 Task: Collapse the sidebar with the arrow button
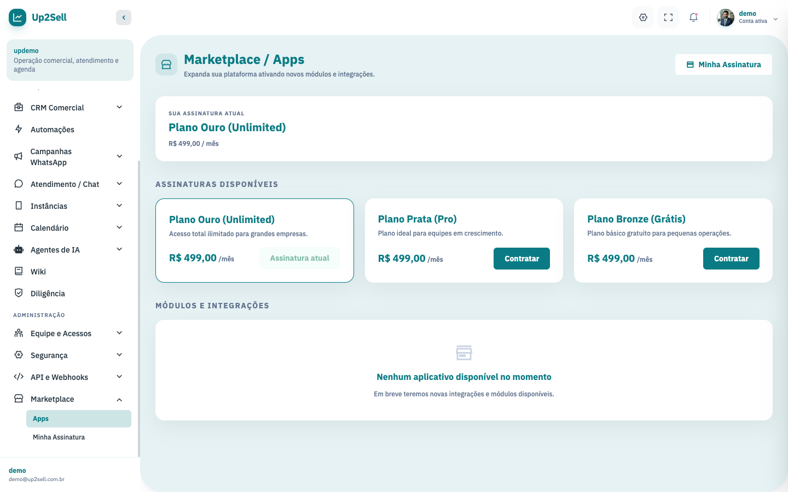(x=124, y=17)
